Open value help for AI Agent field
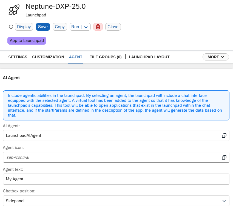This screenshot has width=233, height=208. click(224, 135)
